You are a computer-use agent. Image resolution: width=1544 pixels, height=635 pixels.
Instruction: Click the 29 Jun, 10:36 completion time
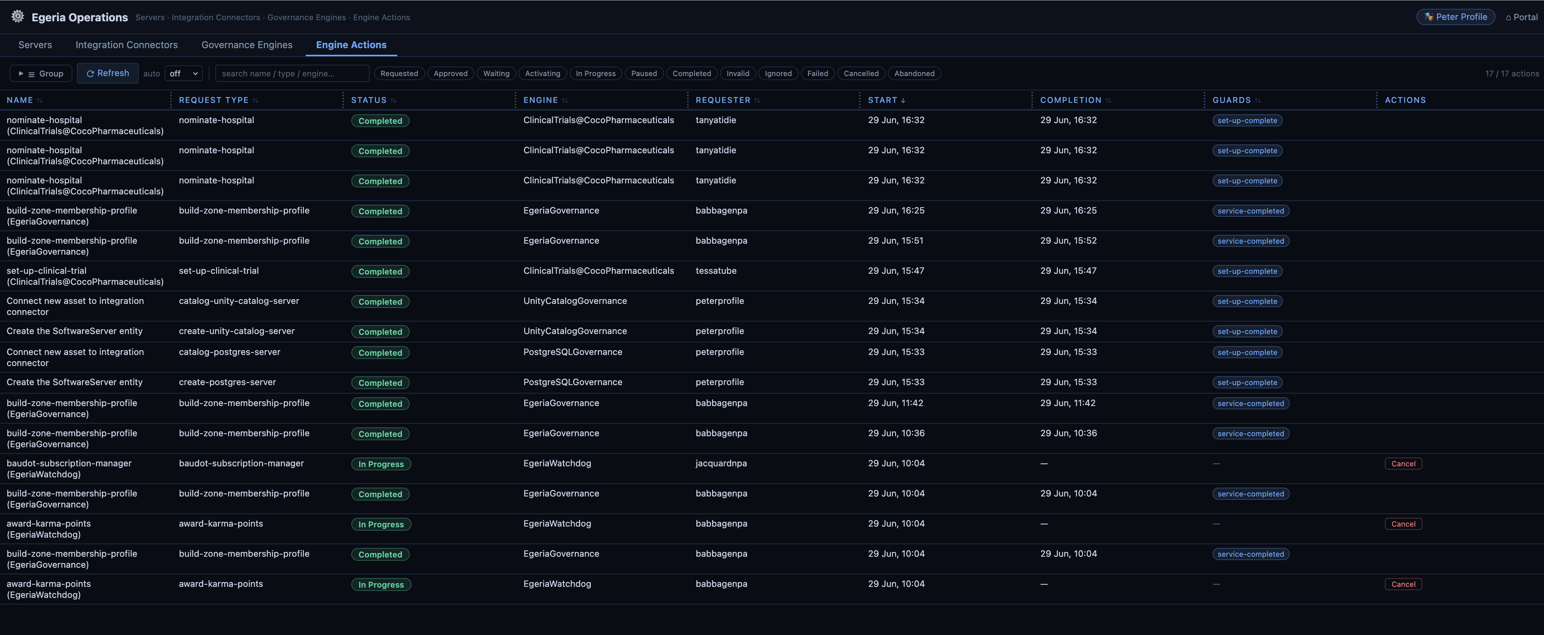(1068, 433)
